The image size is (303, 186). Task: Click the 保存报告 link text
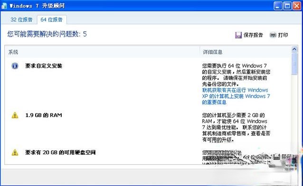(x=253, y=35)
